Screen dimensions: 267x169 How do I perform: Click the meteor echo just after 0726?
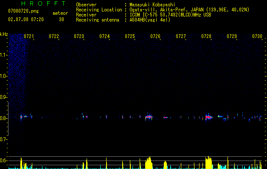[x=166, y=117]
